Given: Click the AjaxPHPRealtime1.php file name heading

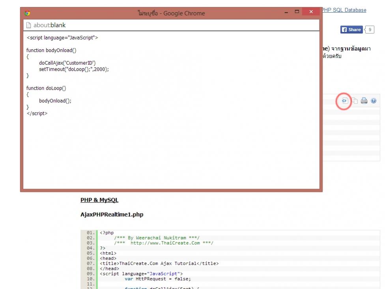Looking at the screenshot, I should tap(112, 215).
